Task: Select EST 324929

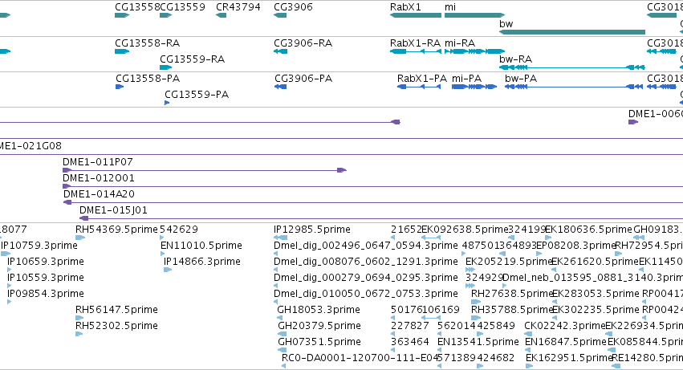Action: (x=470, y=286)
